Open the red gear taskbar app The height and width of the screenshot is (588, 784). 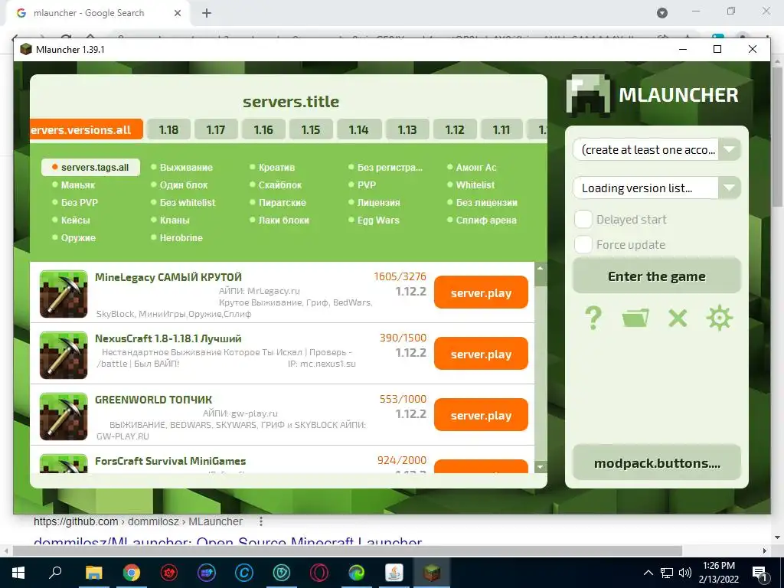pyautogui.click(x=169, y=573)
